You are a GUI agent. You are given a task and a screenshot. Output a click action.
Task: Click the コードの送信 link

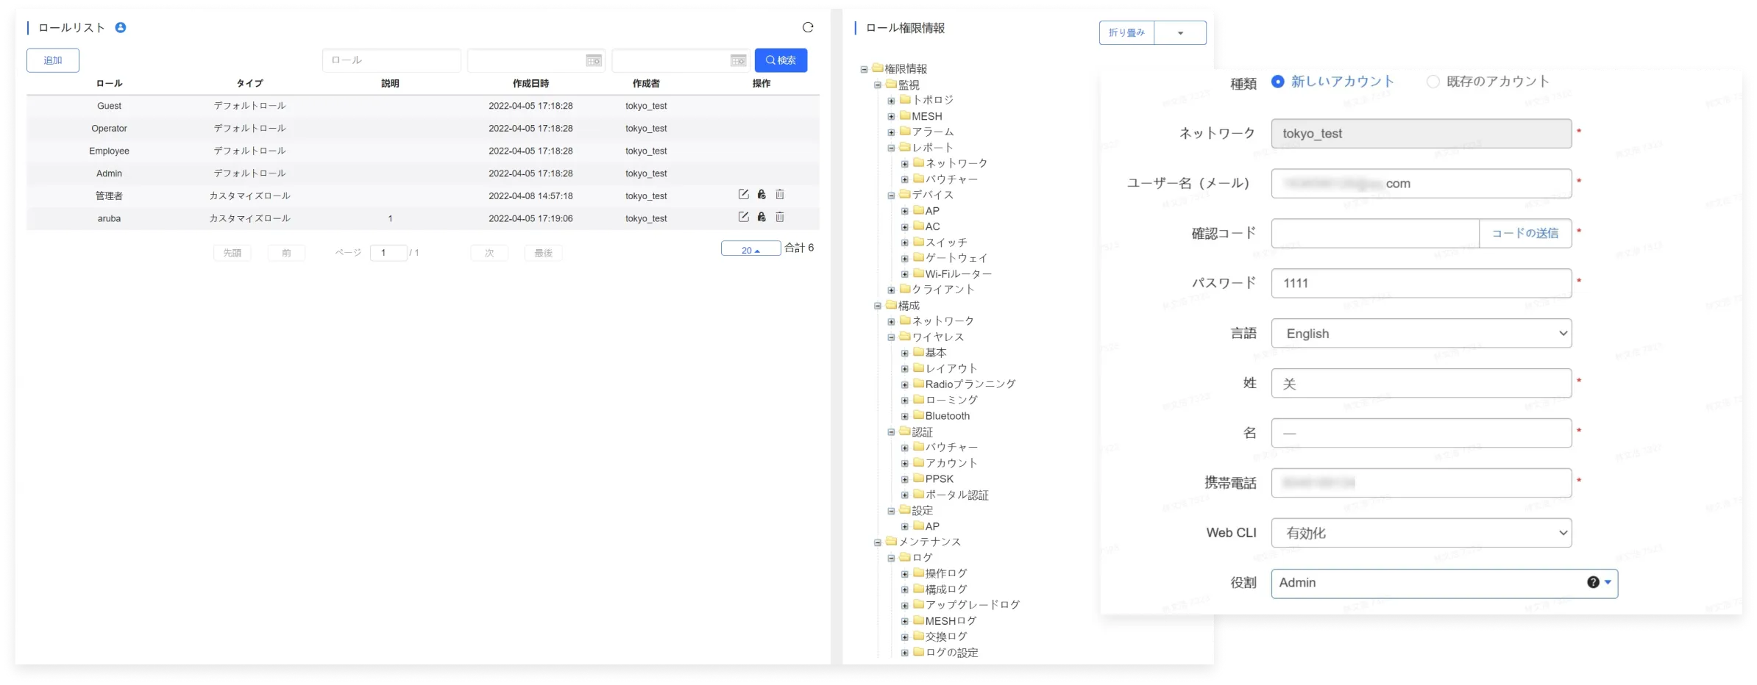1524,234
